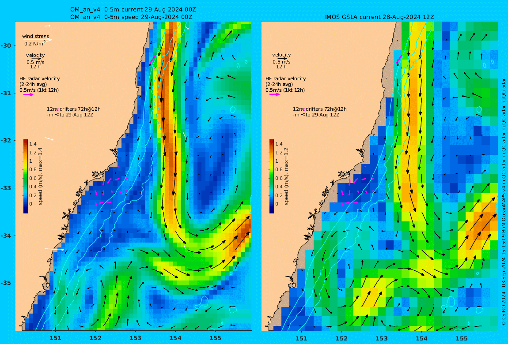508x344 pixels.
Task: Click '12m drifters 72h@12h' text in right map
Action: tap(320, 109)
